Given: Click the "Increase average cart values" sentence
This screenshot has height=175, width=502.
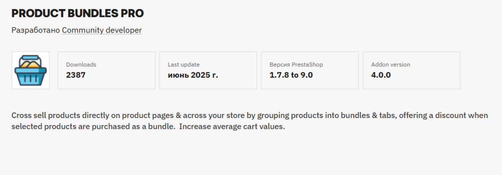Looking at the screenshot, I should pos(232,127).
